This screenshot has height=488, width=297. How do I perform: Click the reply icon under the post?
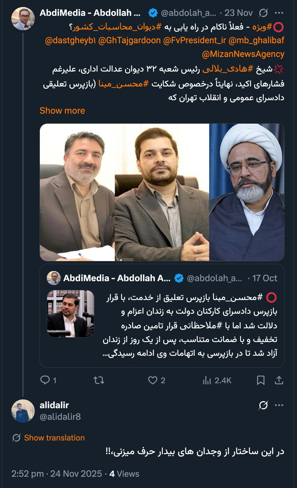[45, 380]
